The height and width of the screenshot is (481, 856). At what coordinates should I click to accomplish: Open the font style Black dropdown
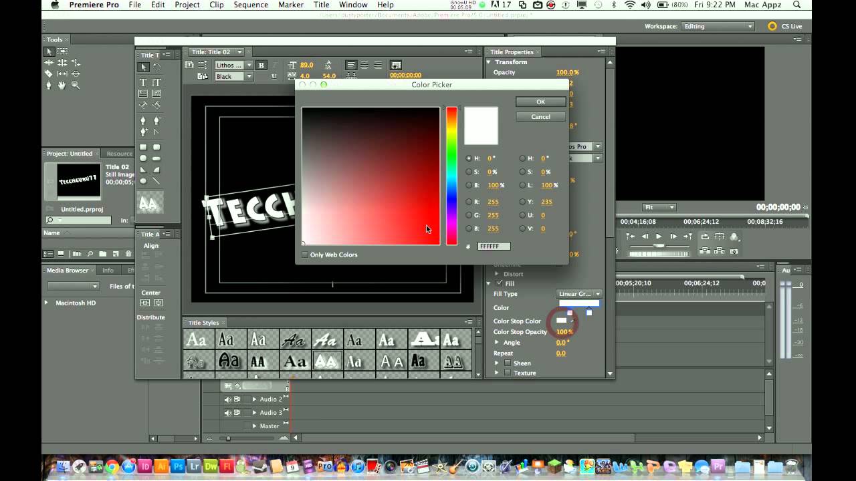(233, 77)
